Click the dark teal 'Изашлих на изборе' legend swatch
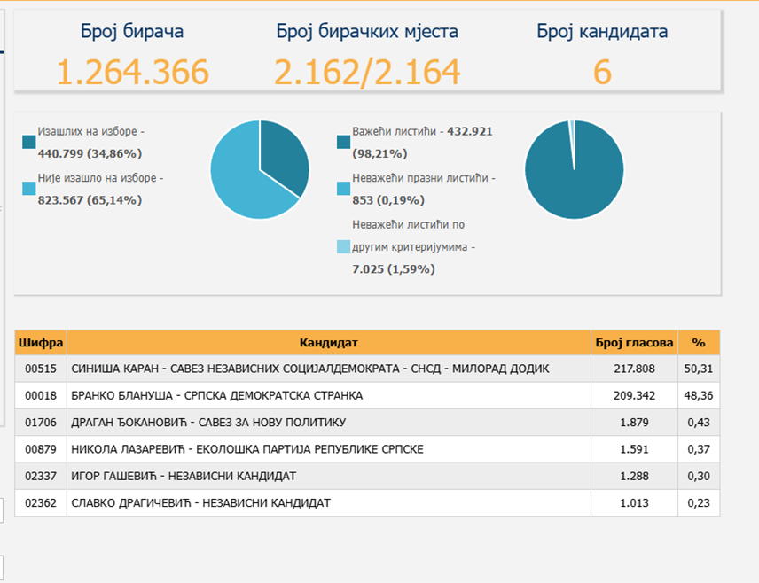This screenshot has height=583, width=759. coord(29,142)
